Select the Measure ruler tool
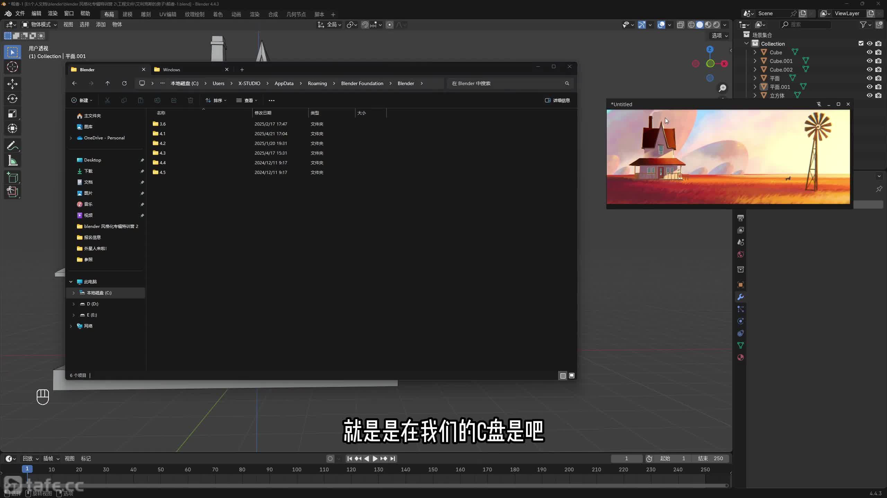This screenshot has height=498, width=887. tap(12, 160)
